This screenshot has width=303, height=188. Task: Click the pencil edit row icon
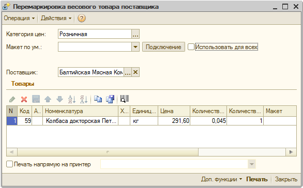(12, 99)
